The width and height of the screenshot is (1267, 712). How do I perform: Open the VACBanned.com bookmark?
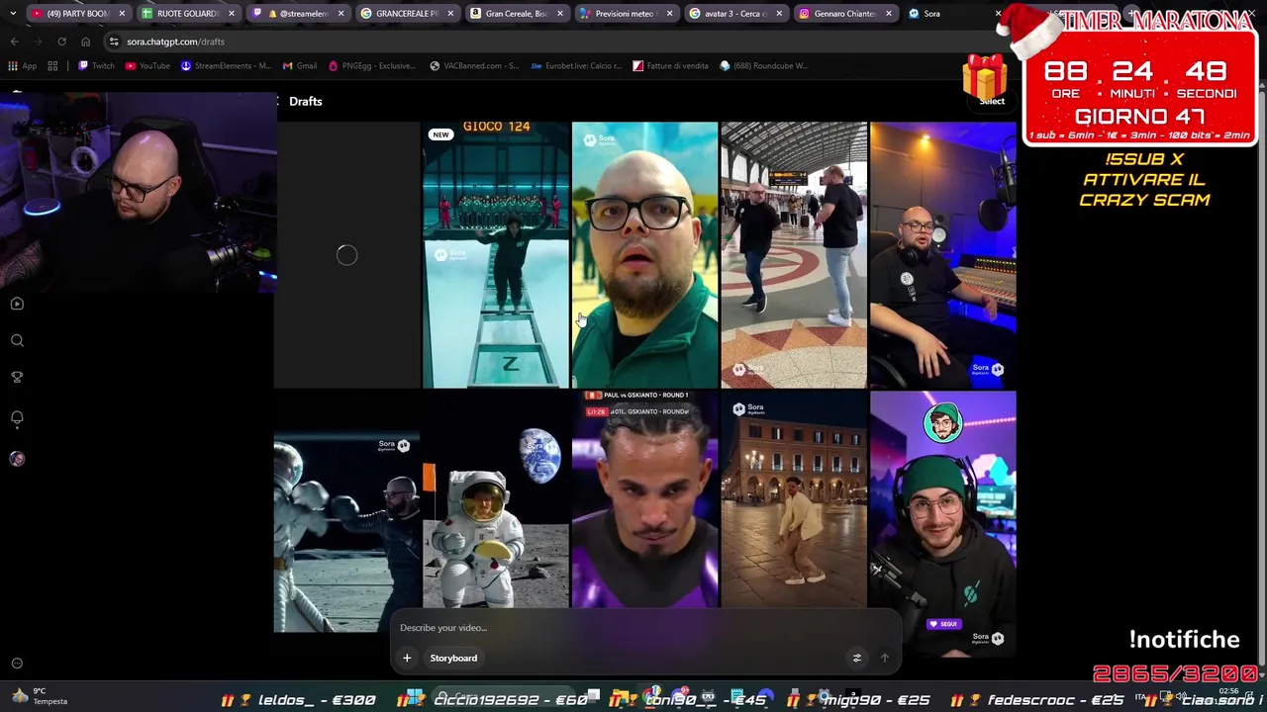pyautogui.click(x=474, y=66)
